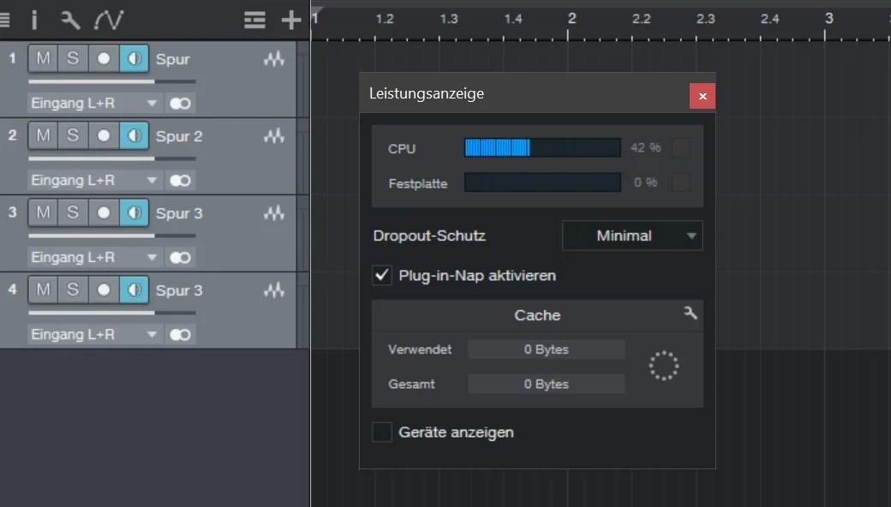This screenshot has width=891, height=507.
Task: Select the track name Spur 2
Action: (179, 136)
